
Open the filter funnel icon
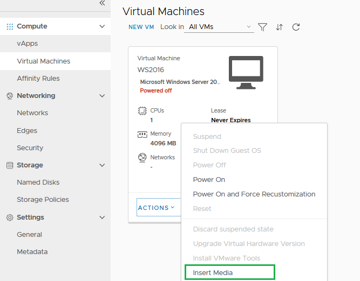[262, 27]
